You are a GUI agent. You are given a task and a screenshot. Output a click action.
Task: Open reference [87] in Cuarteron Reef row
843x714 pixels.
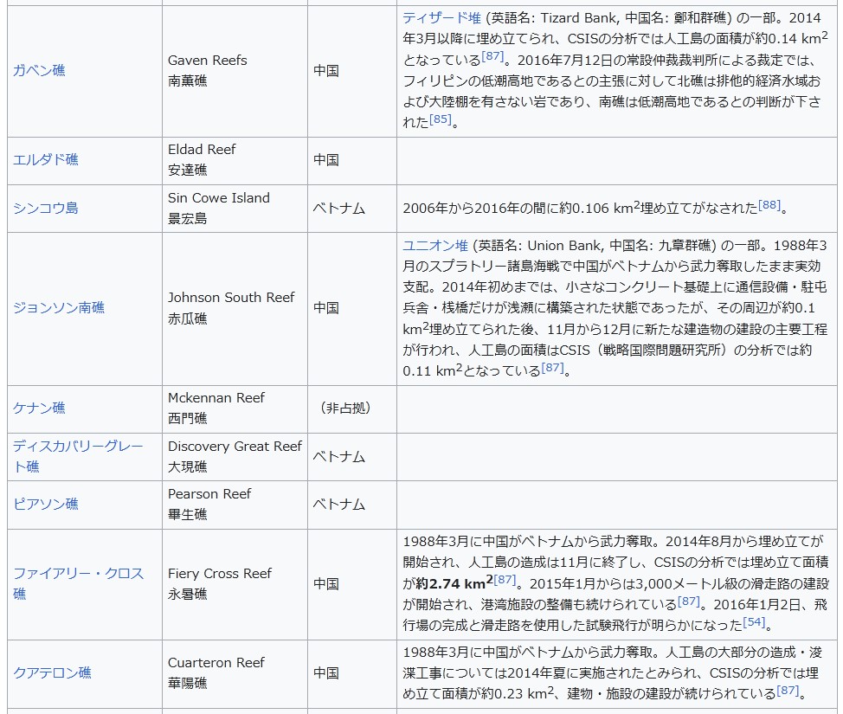[x=788, y=690]
